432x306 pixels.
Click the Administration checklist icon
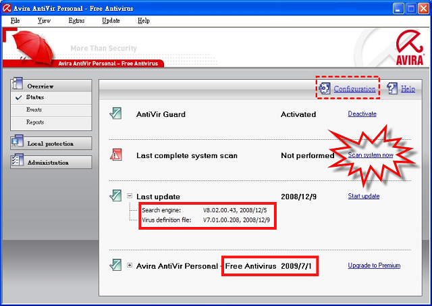[x=18, y=160]
